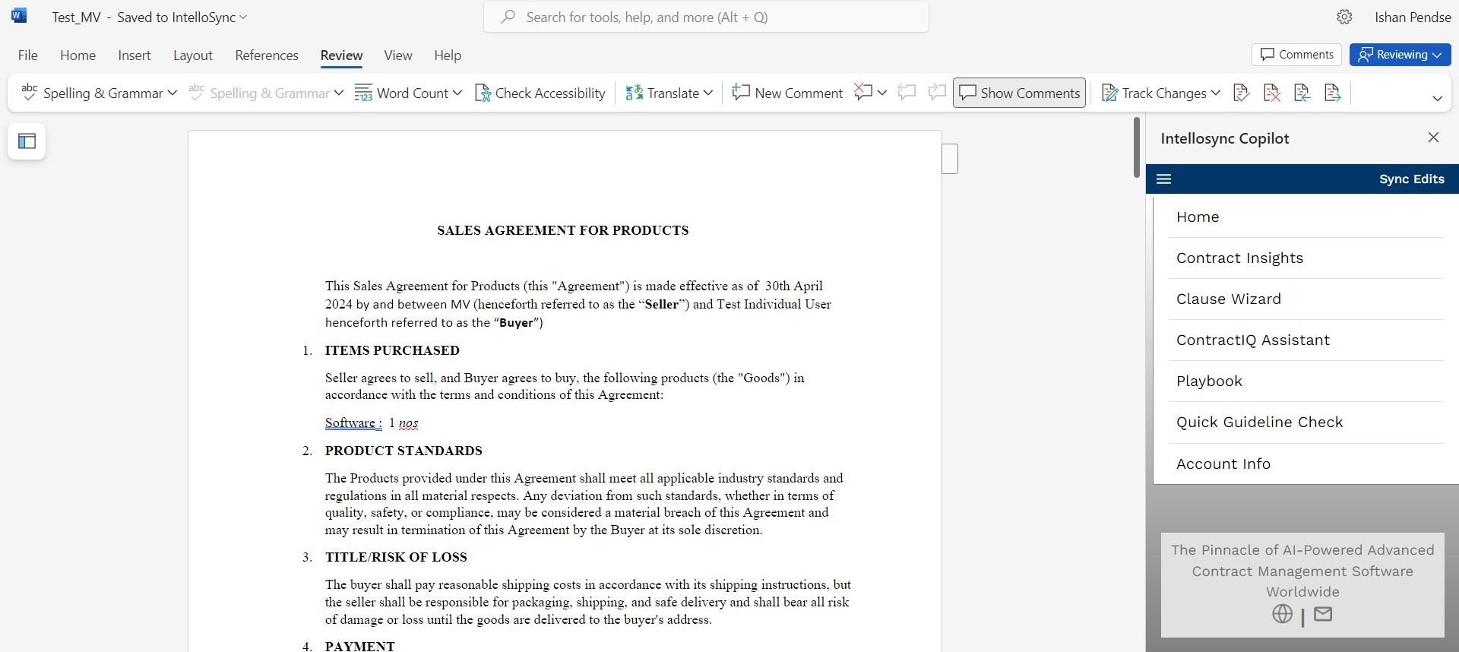Image resolution: width=1459 pixels, height=652 pixels.
Task: Expand the active Spelling & Grammar dropdown arrow
Action: pyautogui.click(x=172, y=93)
